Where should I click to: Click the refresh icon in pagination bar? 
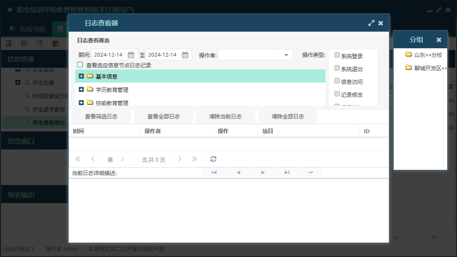(x=214, y=159)
